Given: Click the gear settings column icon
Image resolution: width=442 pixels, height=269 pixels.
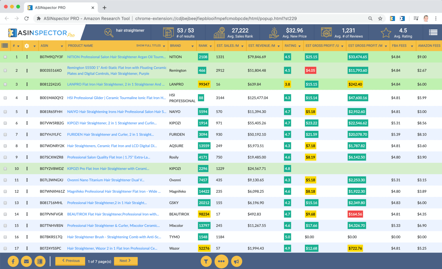Looking at the screenshot, I should click(27, 46).
